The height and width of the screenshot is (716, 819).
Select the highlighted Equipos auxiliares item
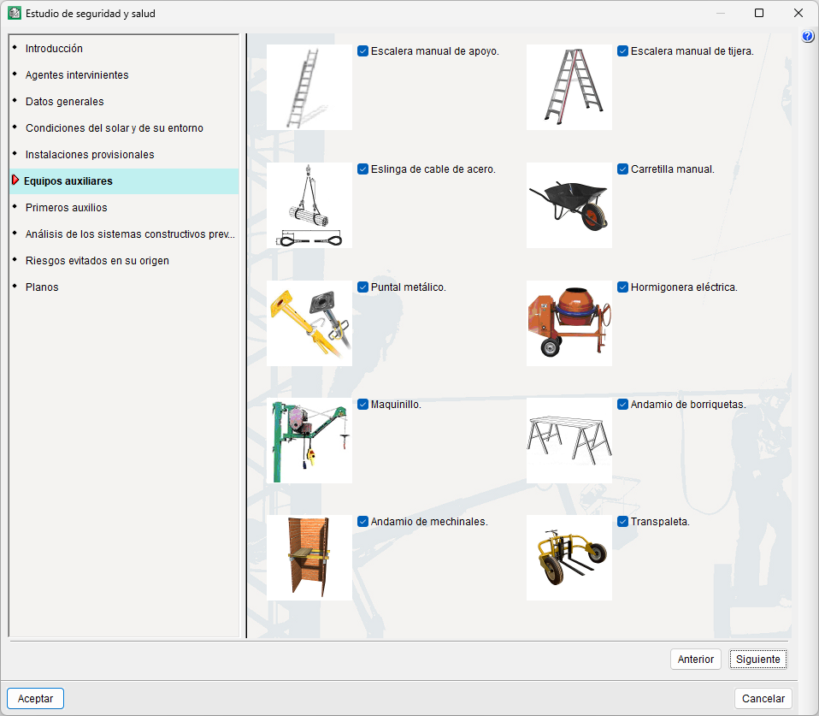coord(124,181)
